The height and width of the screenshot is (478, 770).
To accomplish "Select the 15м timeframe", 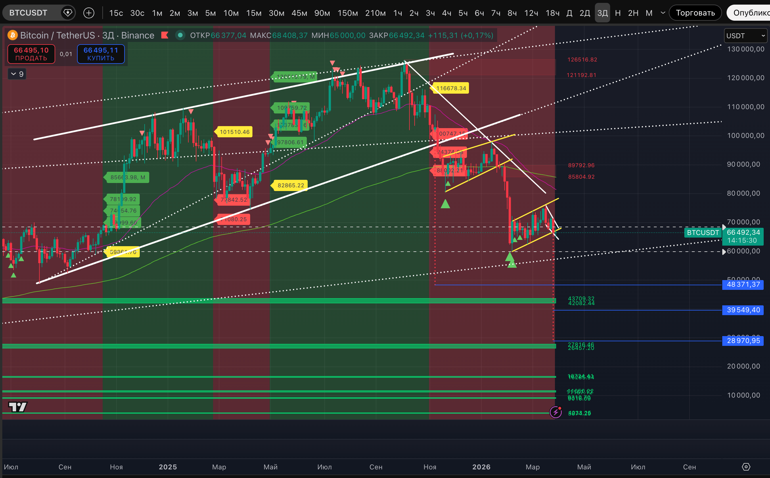I will click(254, 13).
